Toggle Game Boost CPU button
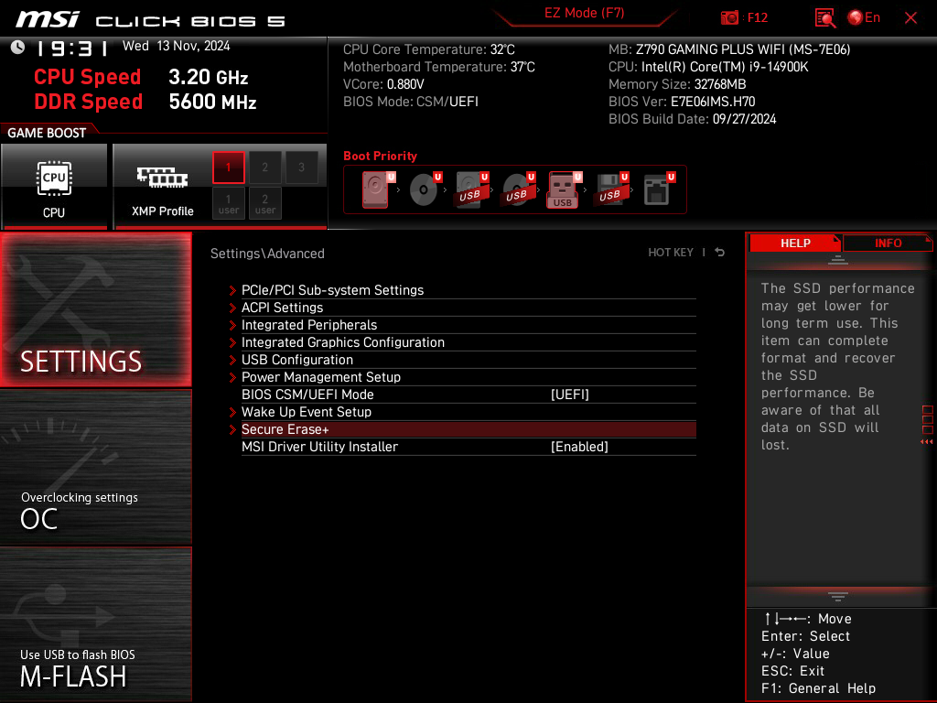The image size is (937, 703). [54, 186]
